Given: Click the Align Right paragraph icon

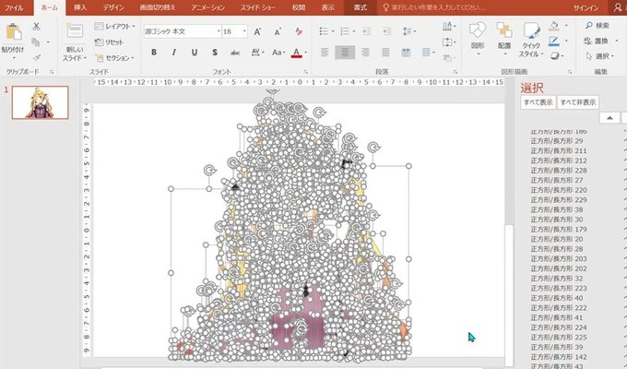Looking at the screenshot, I should click(x=365, y=52).
